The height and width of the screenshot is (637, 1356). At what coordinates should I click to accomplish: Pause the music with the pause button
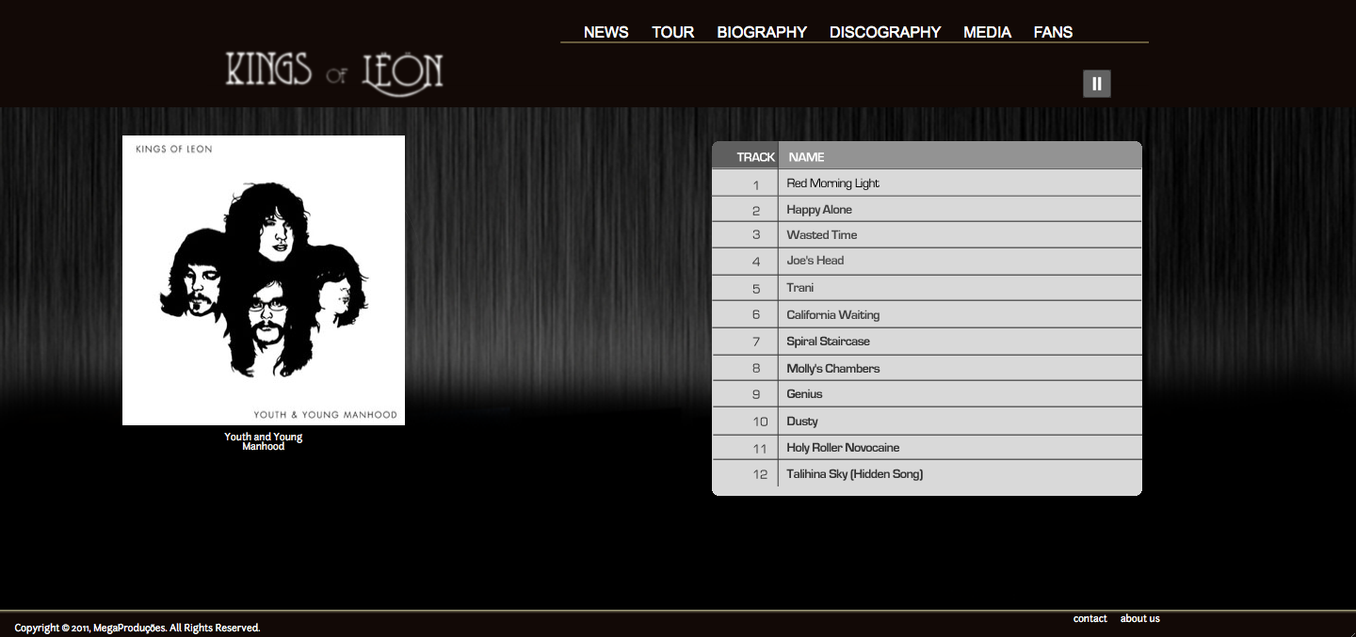pyautogui.click(x=1096, y=84)
